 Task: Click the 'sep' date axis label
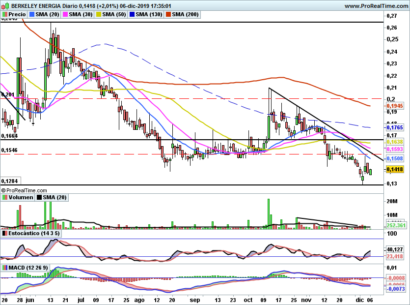click(195, 300)
